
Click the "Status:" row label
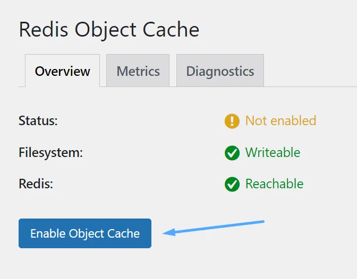[38, 121]
